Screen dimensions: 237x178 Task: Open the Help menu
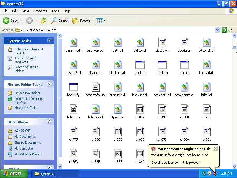(x=67, y=11)
